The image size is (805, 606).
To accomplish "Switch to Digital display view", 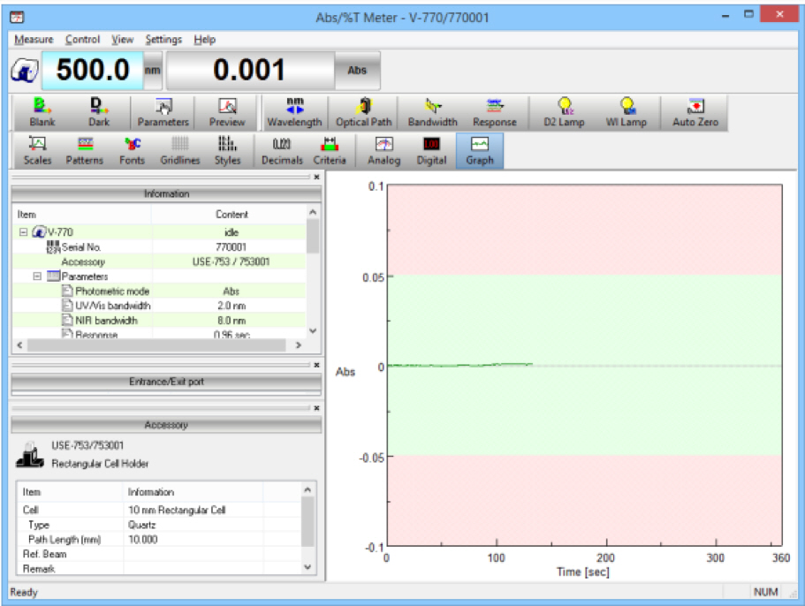I will [x=431, y=150].
